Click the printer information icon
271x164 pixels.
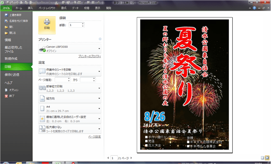pos(100,39)
